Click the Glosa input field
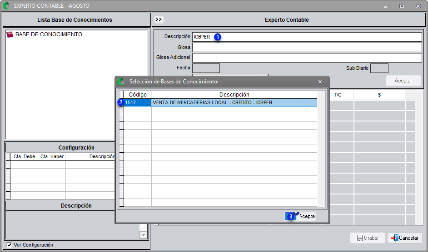The image size is (428, 252). click(307, 47)
